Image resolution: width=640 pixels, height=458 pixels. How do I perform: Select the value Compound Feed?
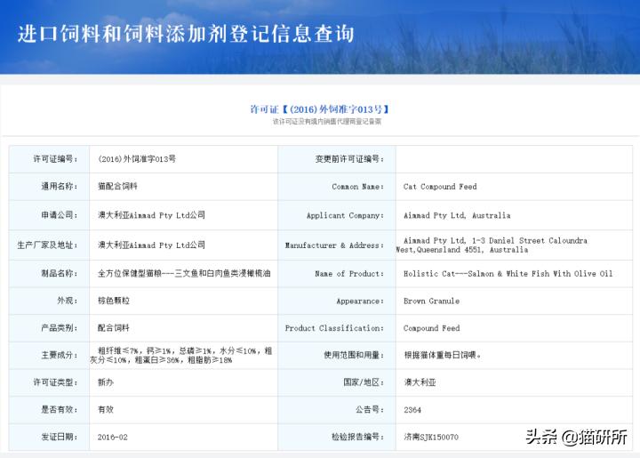[x=431, y=328]
